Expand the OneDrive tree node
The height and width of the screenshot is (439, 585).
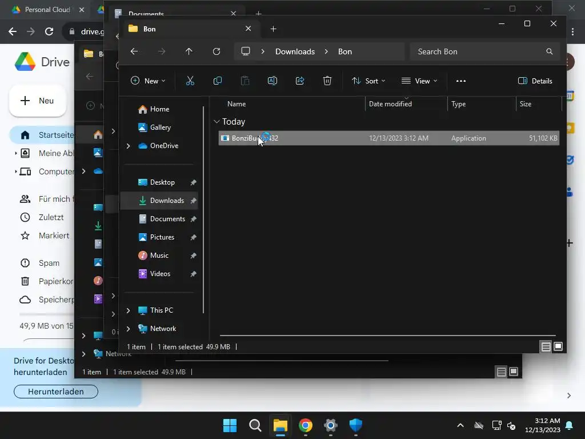[129, 146]
